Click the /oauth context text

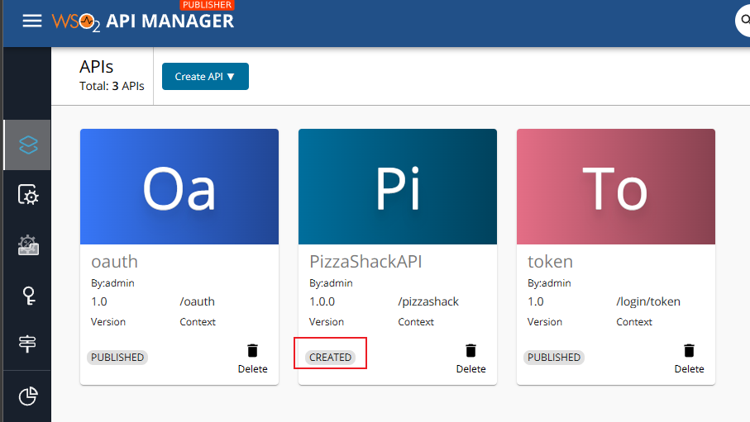[197, 301]
